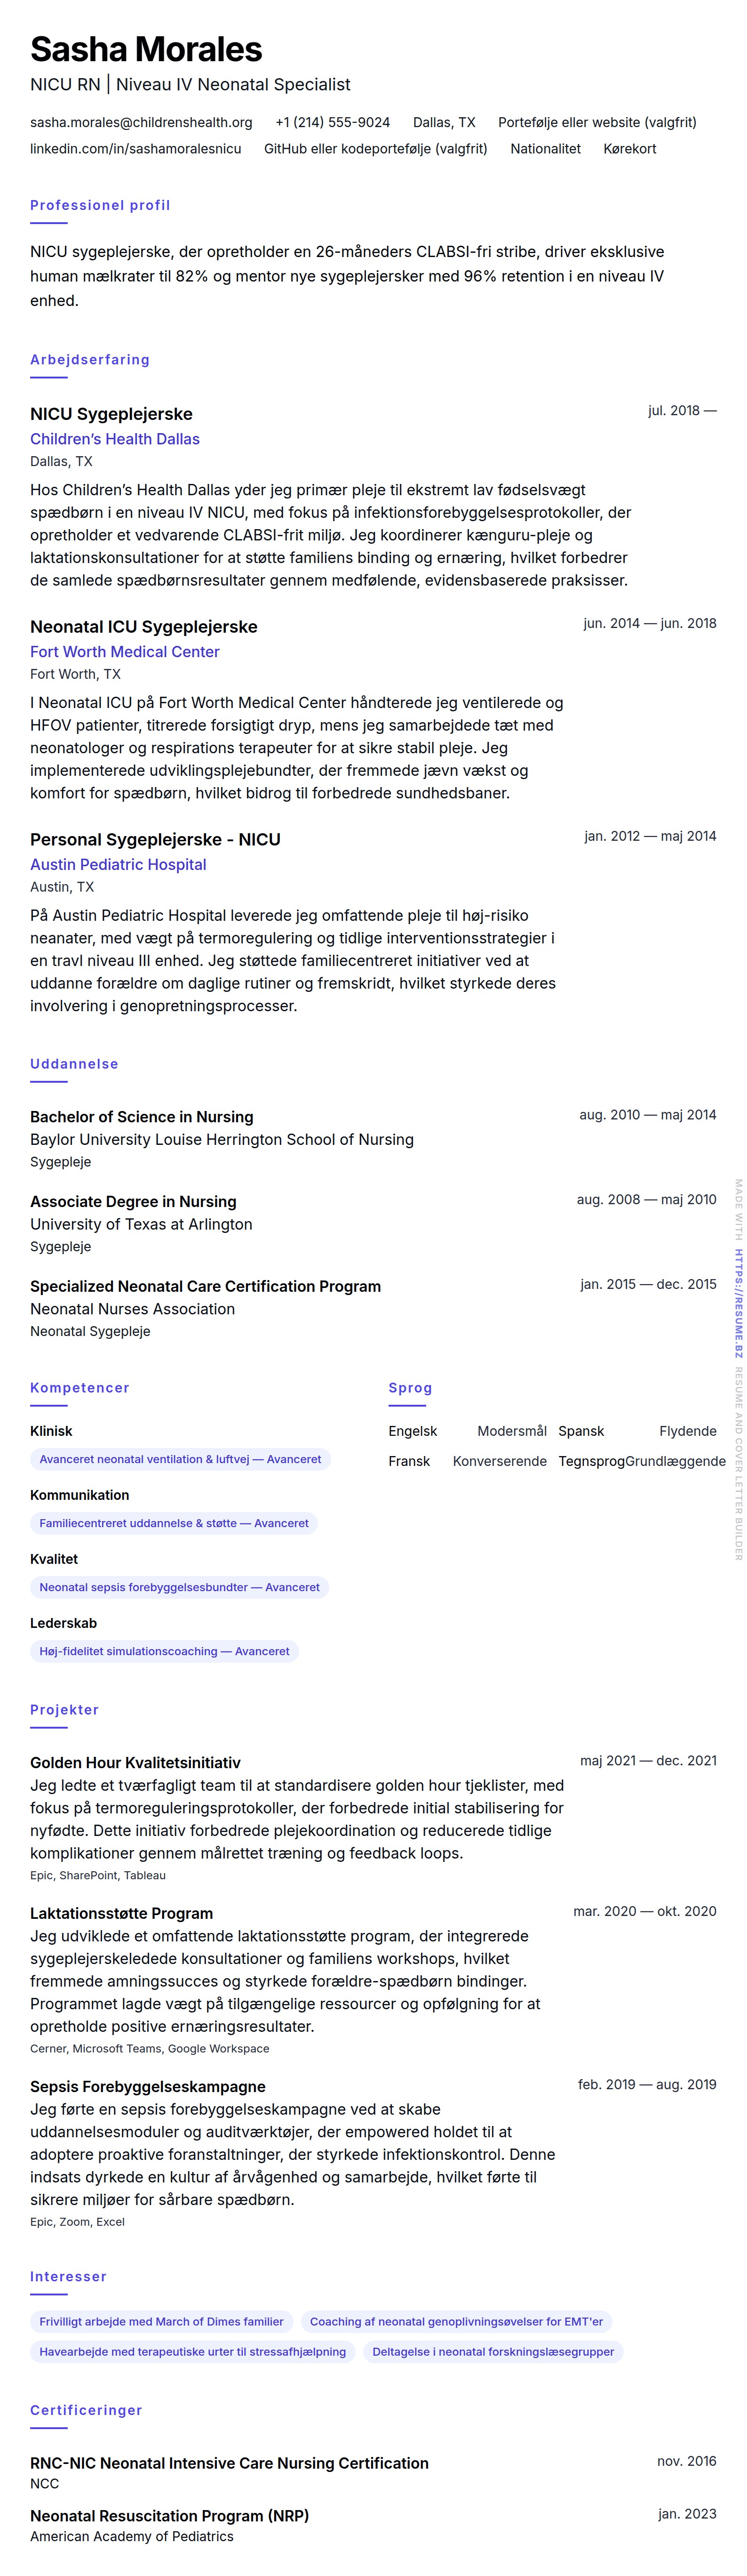This screenshot has width=747, height=2576.
Task: Click the sasha.morales@childrenshealth.org email address
Action: pos(141,122)
